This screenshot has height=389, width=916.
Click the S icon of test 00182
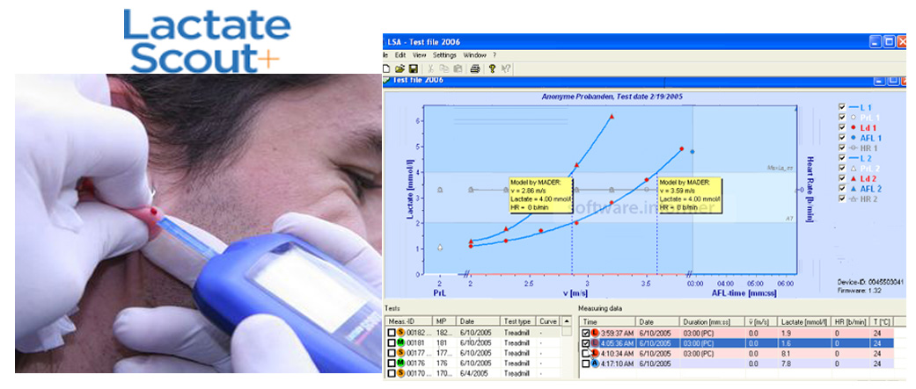tap(400, 333)
